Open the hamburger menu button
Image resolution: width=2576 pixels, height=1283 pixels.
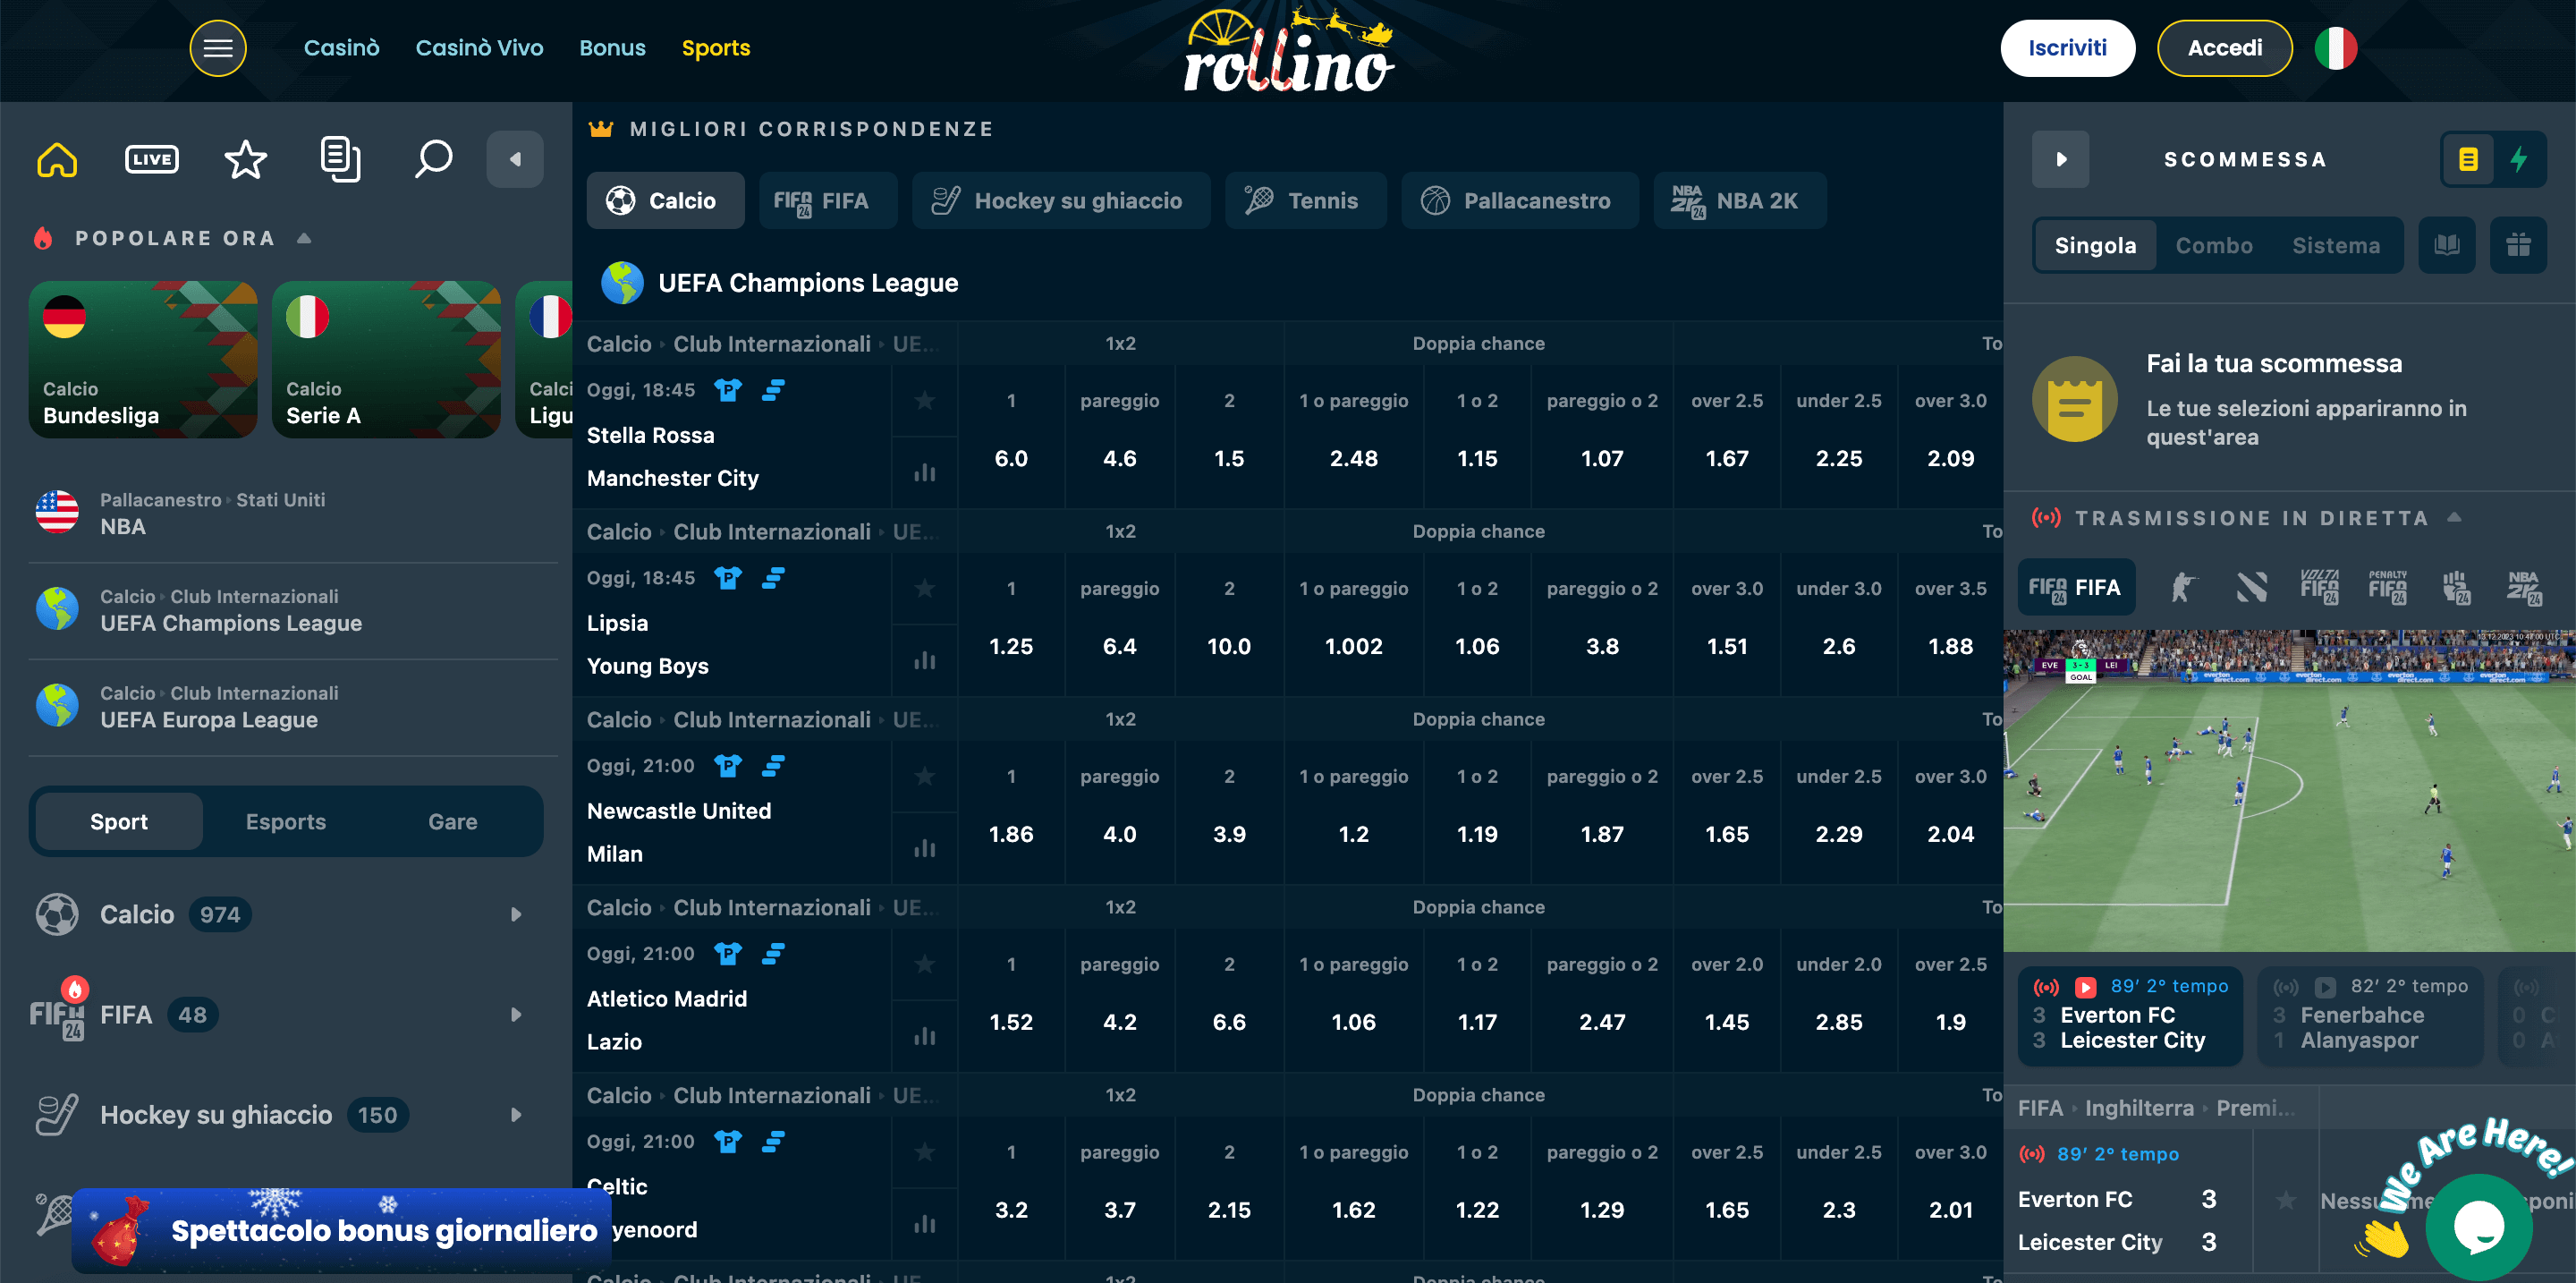point(218,48)
